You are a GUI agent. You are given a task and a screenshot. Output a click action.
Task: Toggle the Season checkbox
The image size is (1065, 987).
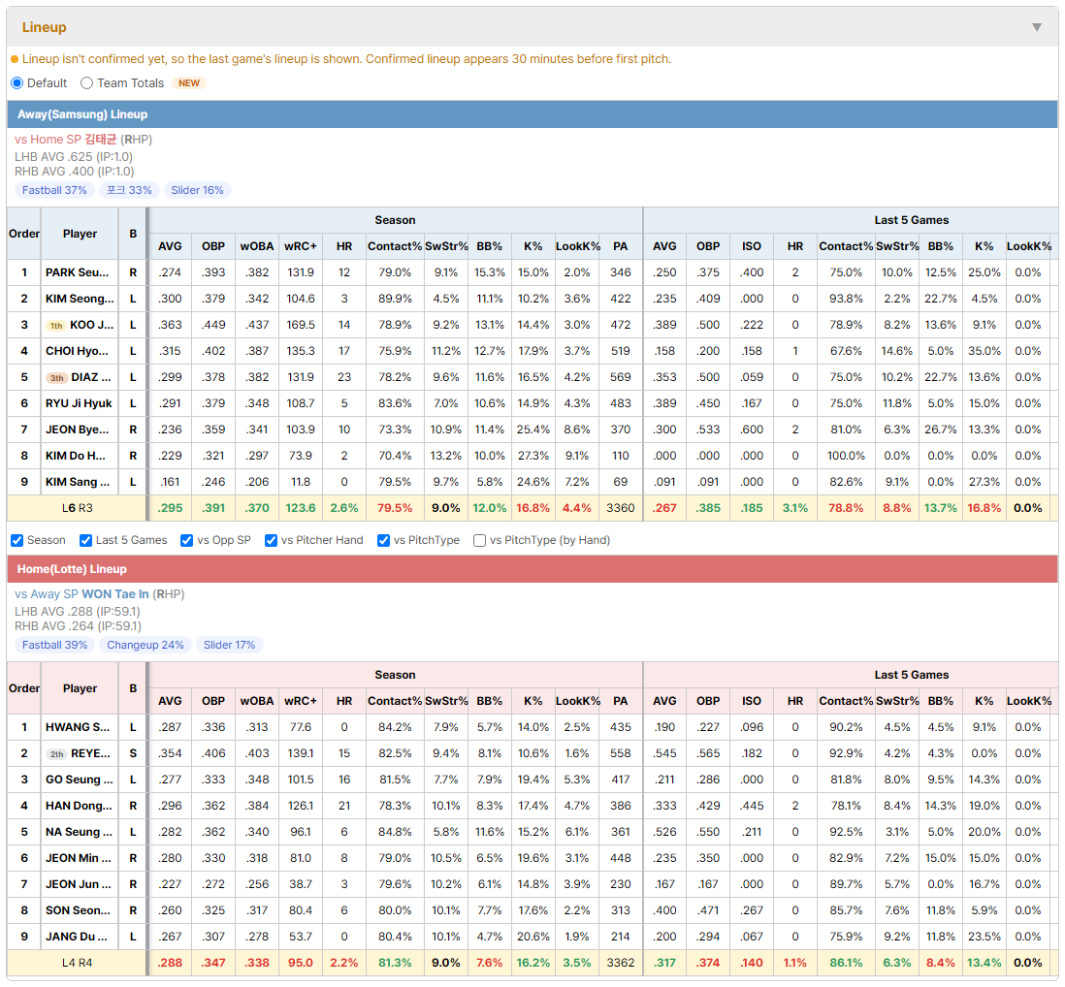click(x=17, y=540)
